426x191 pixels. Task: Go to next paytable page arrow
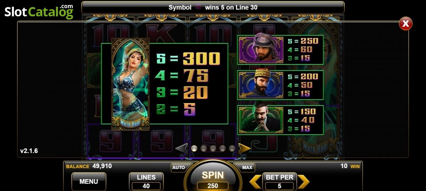(244, 148)
